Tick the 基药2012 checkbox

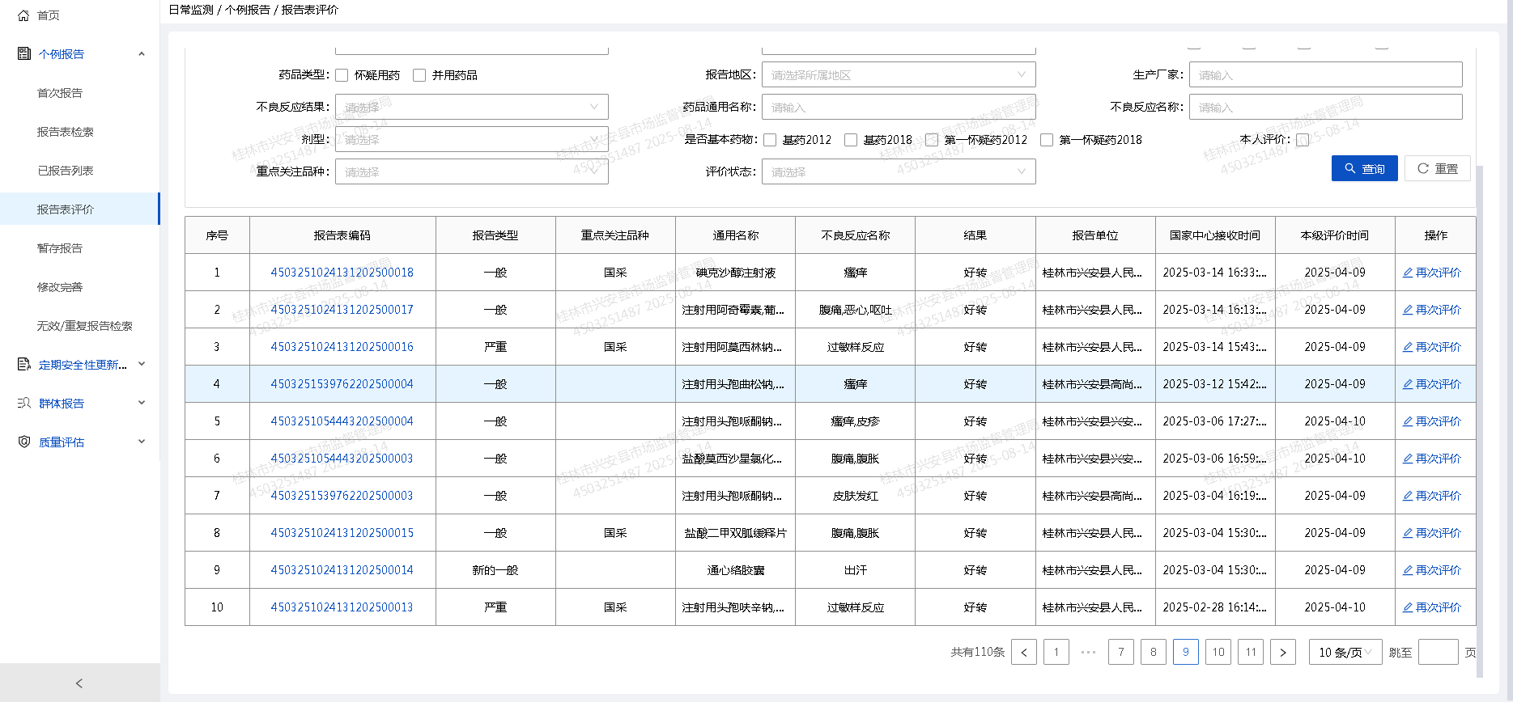pos(770,140)
